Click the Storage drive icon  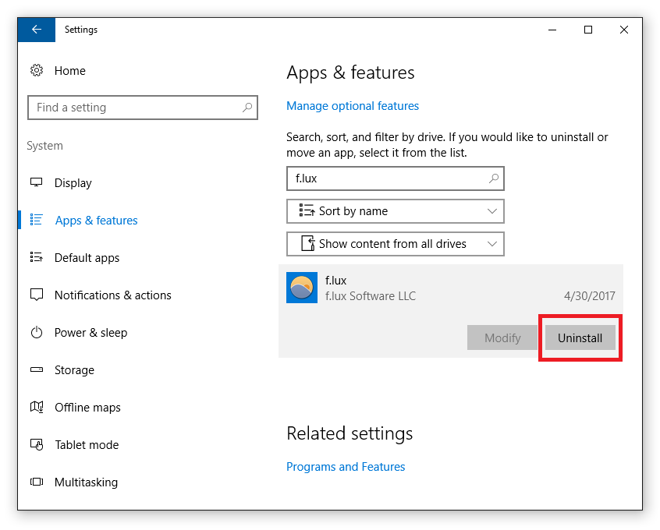(37, 369)
